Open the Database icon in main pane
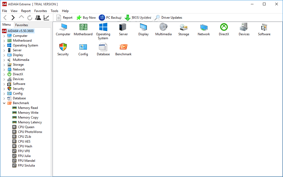283x177 pixels. tap(103, 47)
